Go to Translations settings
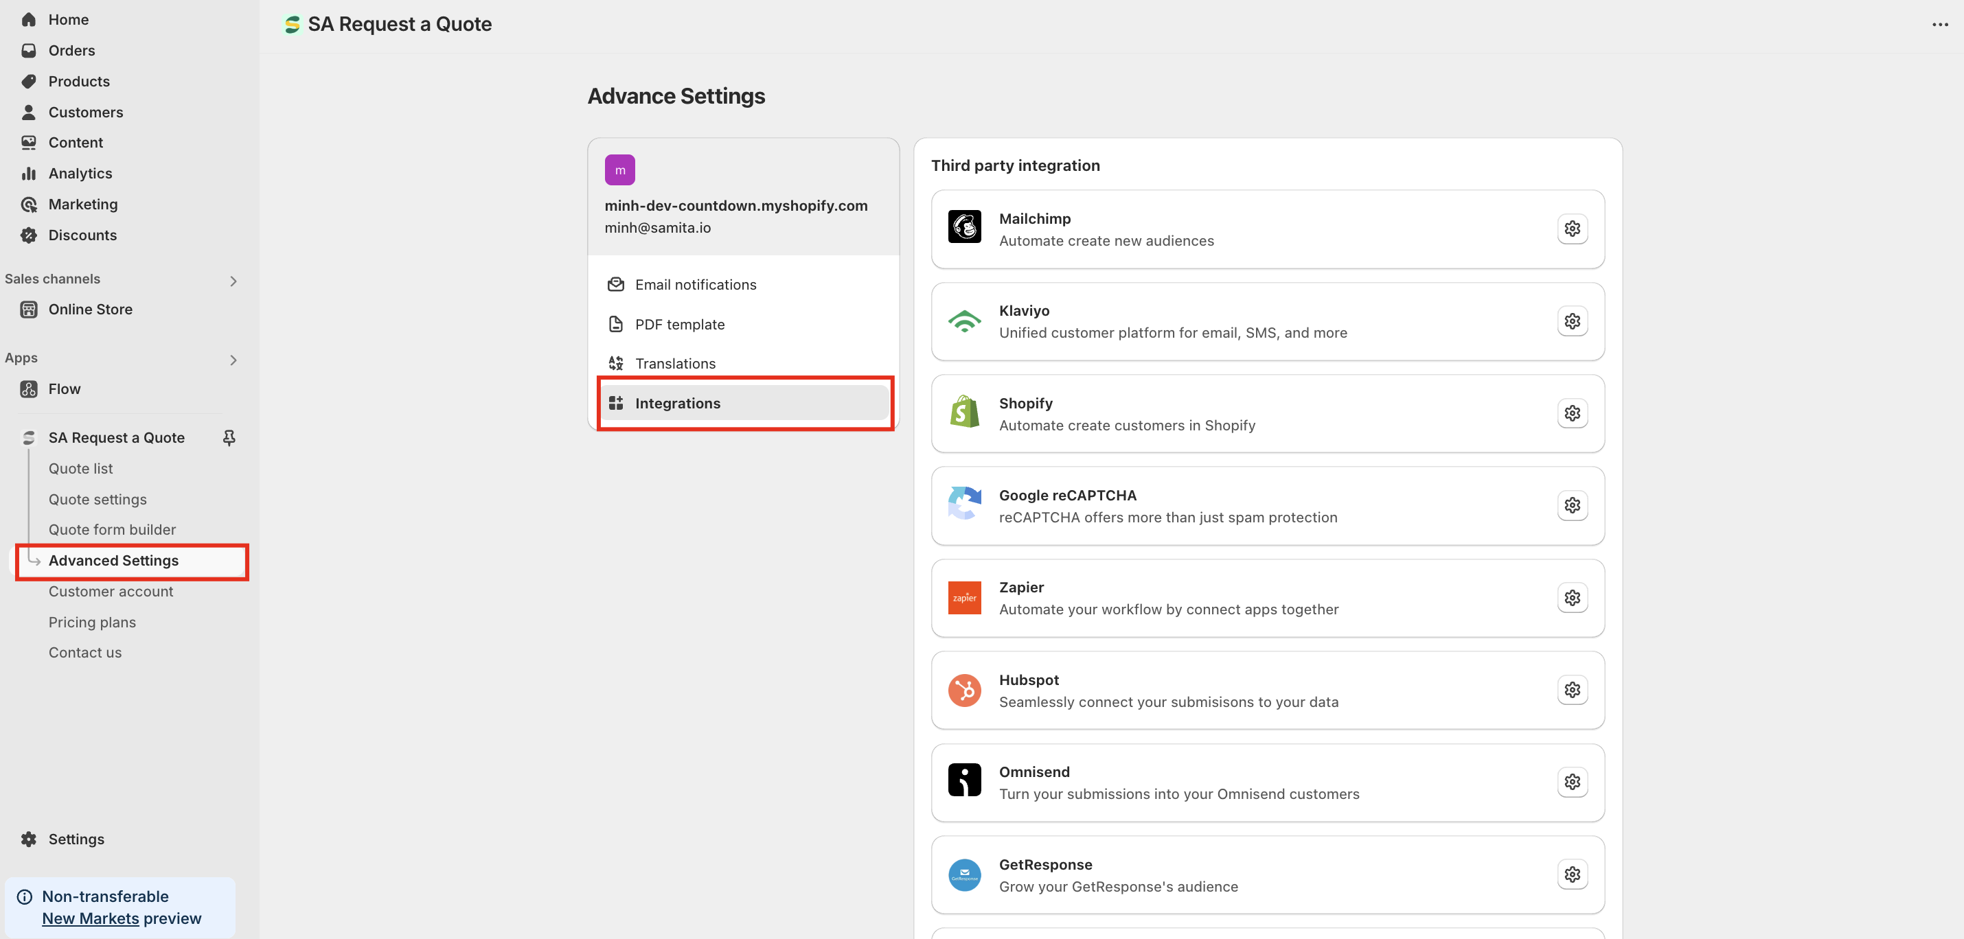This screenshot has width=1964, height=939. (x=675, y=364)
